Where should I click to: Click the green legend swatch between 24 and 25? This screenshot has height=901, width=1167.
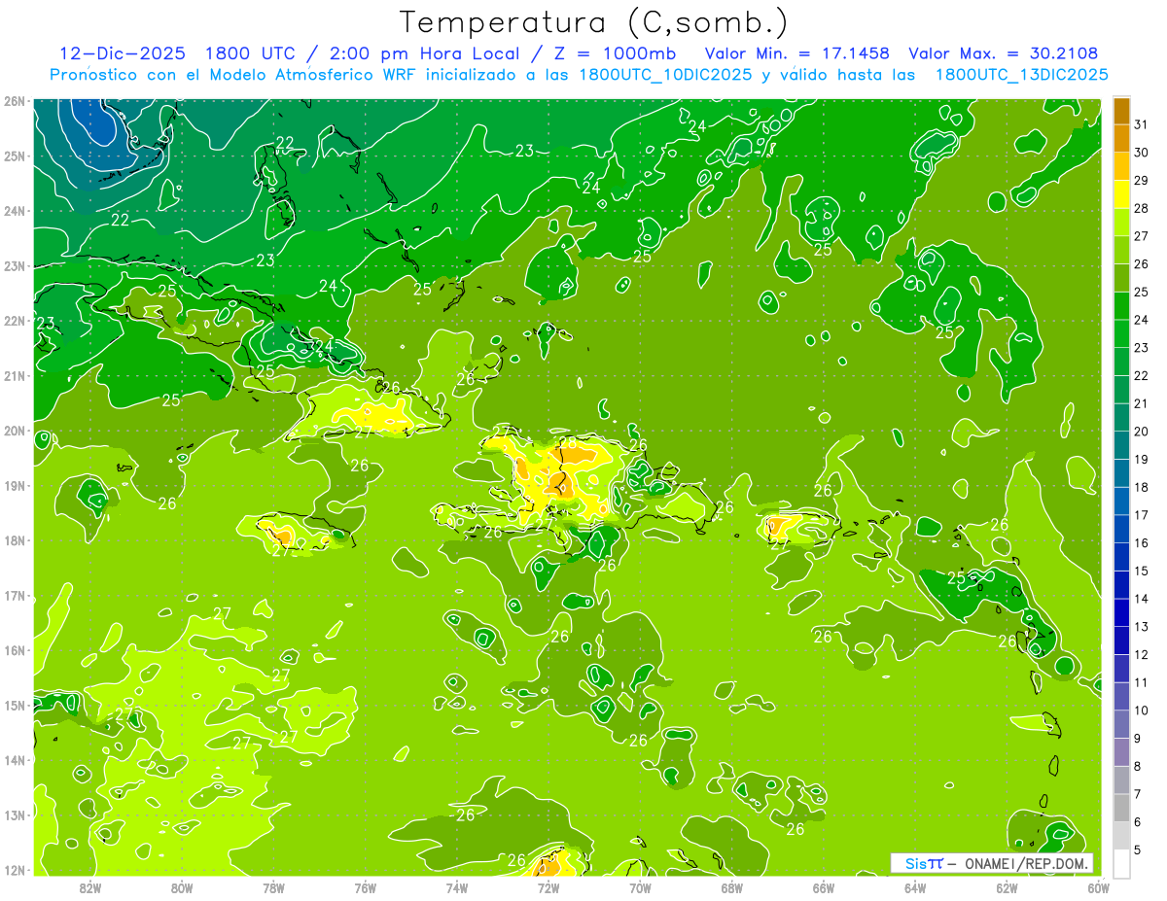tap(1121, 306)
